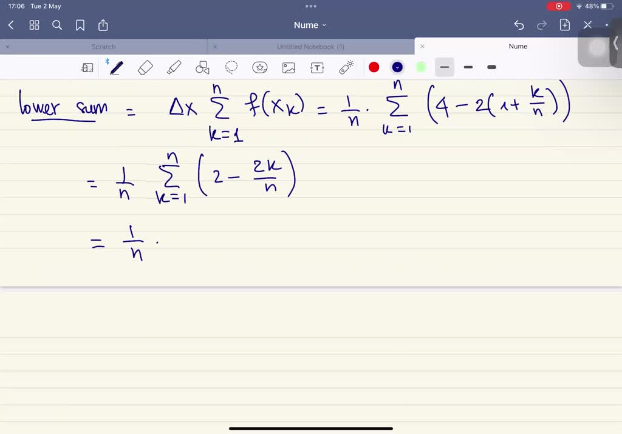This screenshot has height=434, width=622.
Task: Select the thin stroke width
Action: (444, 67)
